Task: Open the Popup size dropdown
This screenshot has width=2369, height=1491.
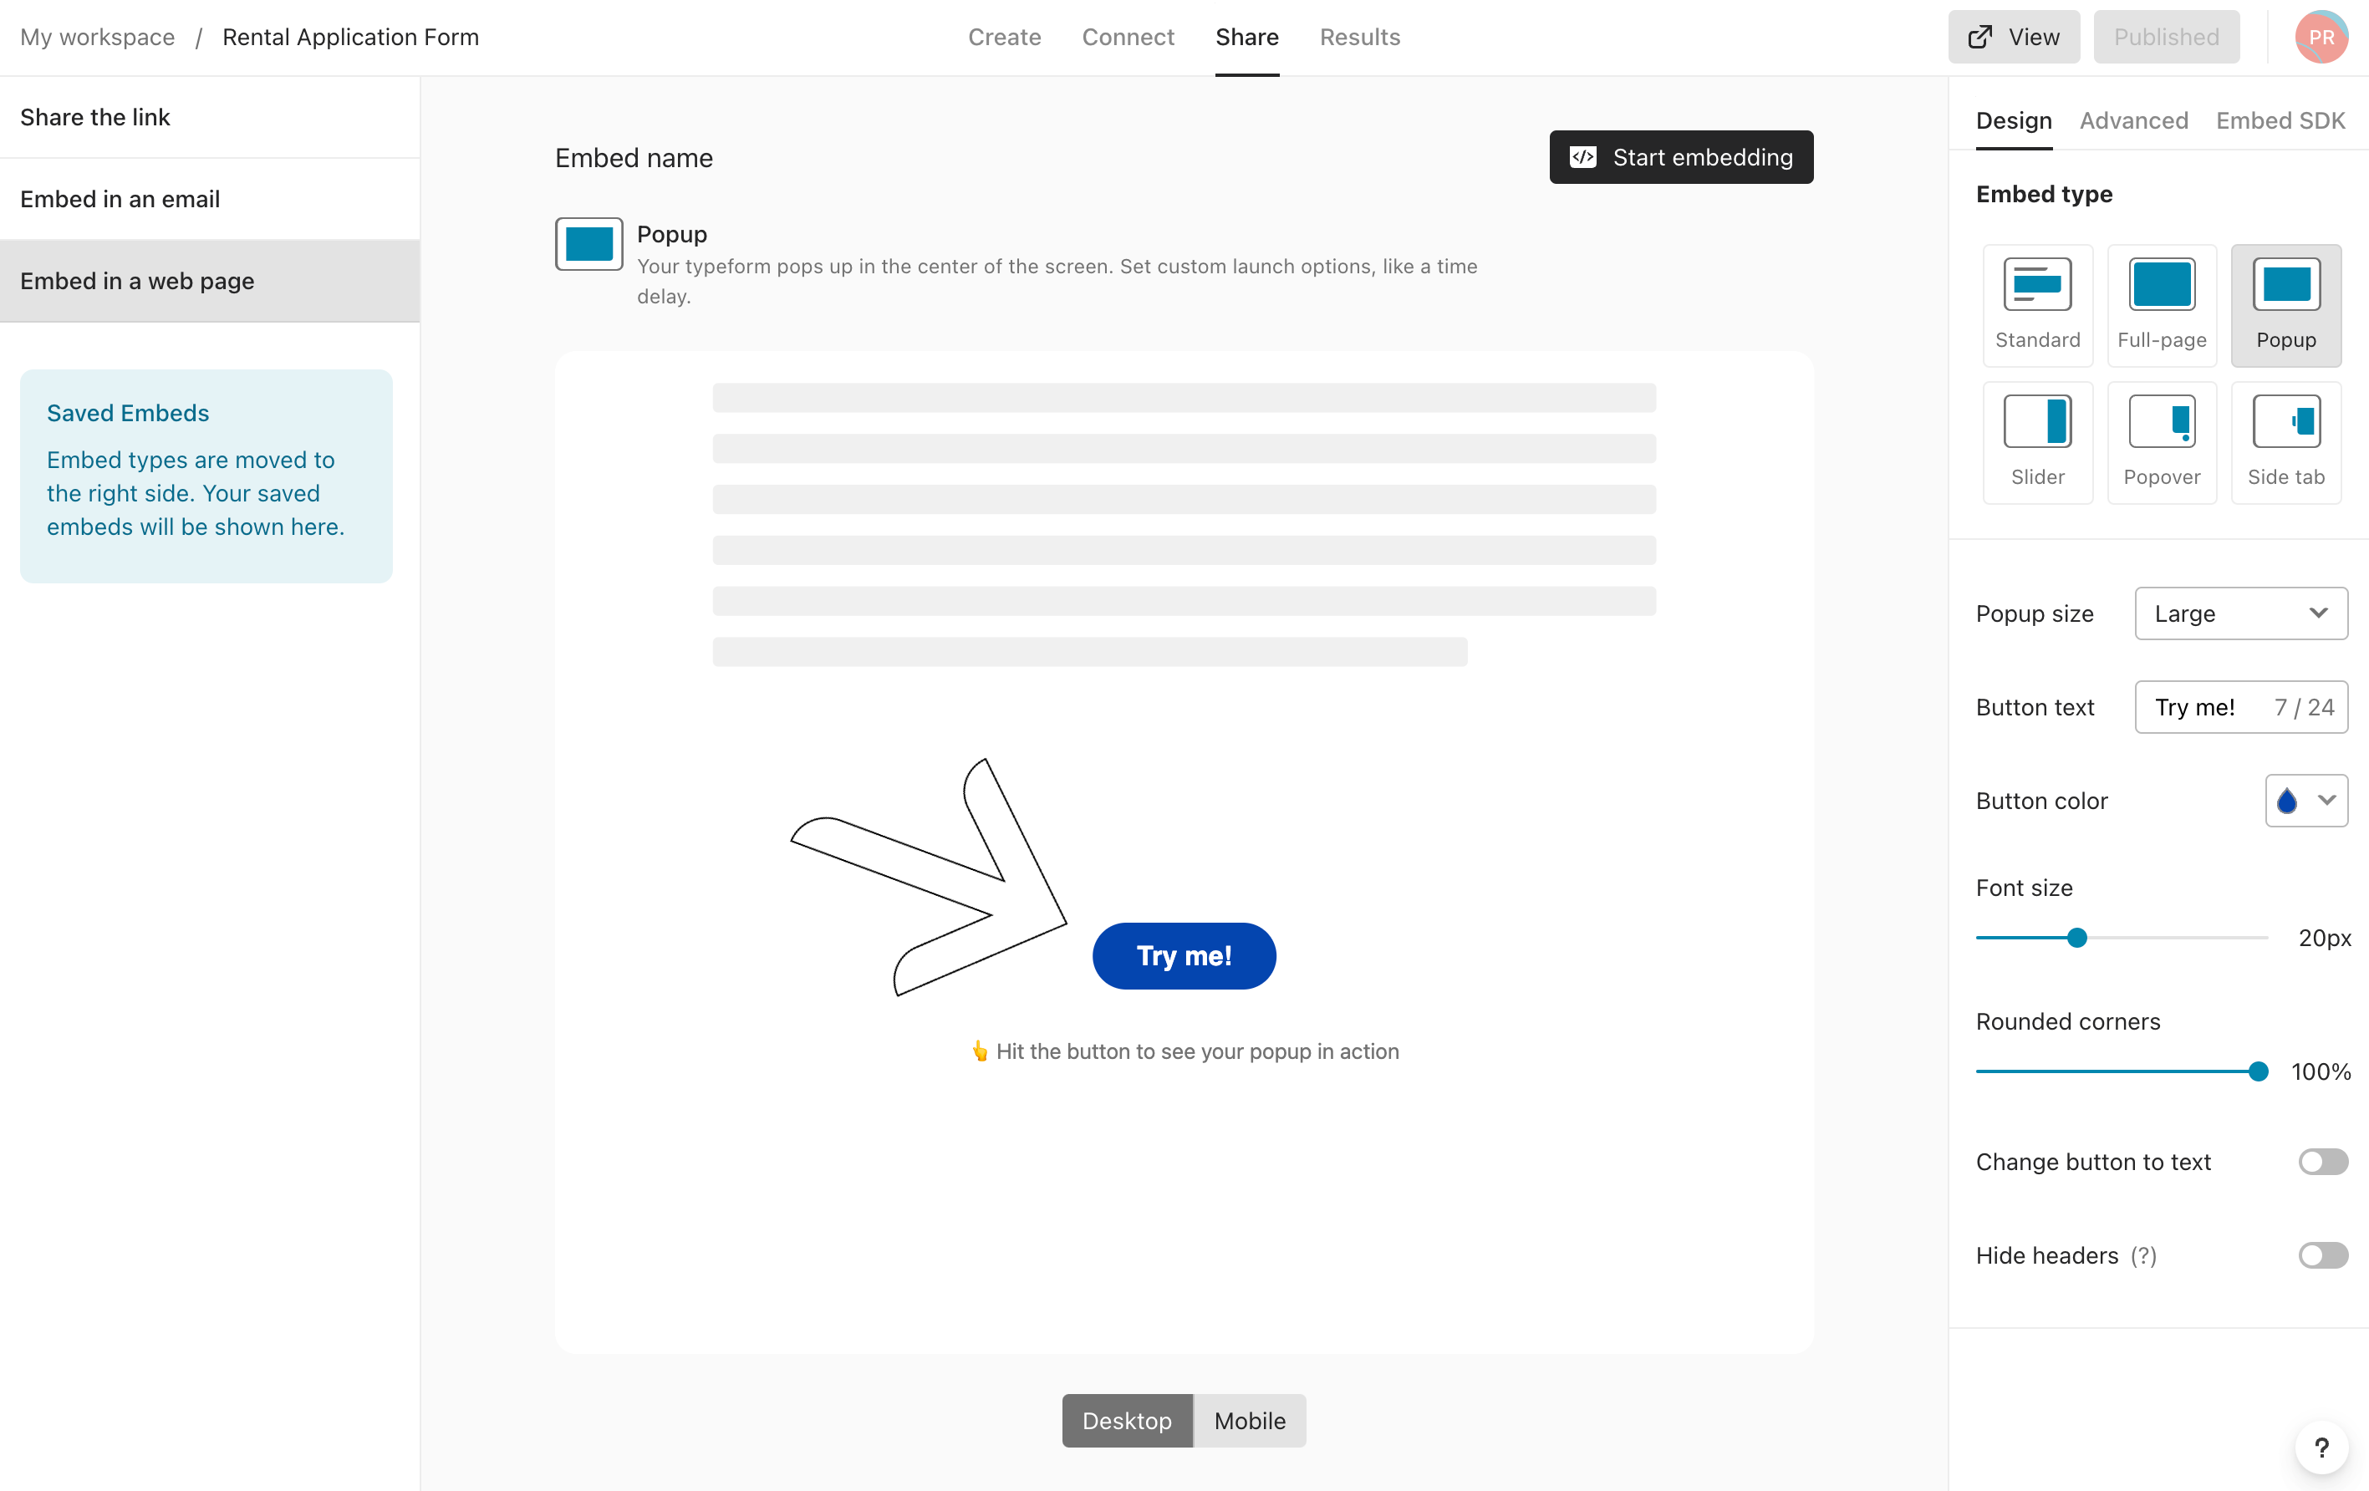Action: point(2240,615)
